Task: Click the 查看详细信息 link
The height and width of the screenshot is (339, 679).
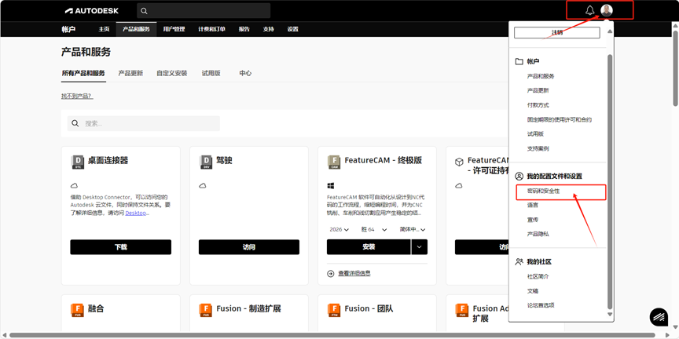Action: 354,273
